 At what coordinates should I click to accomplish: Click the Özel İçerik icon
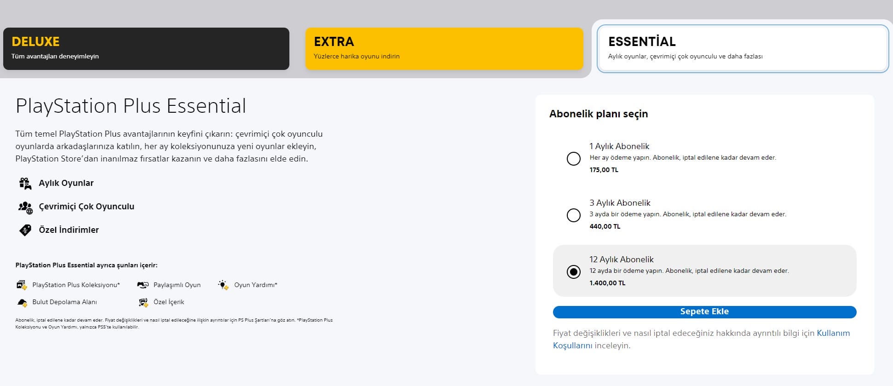(x=143, y=302)
